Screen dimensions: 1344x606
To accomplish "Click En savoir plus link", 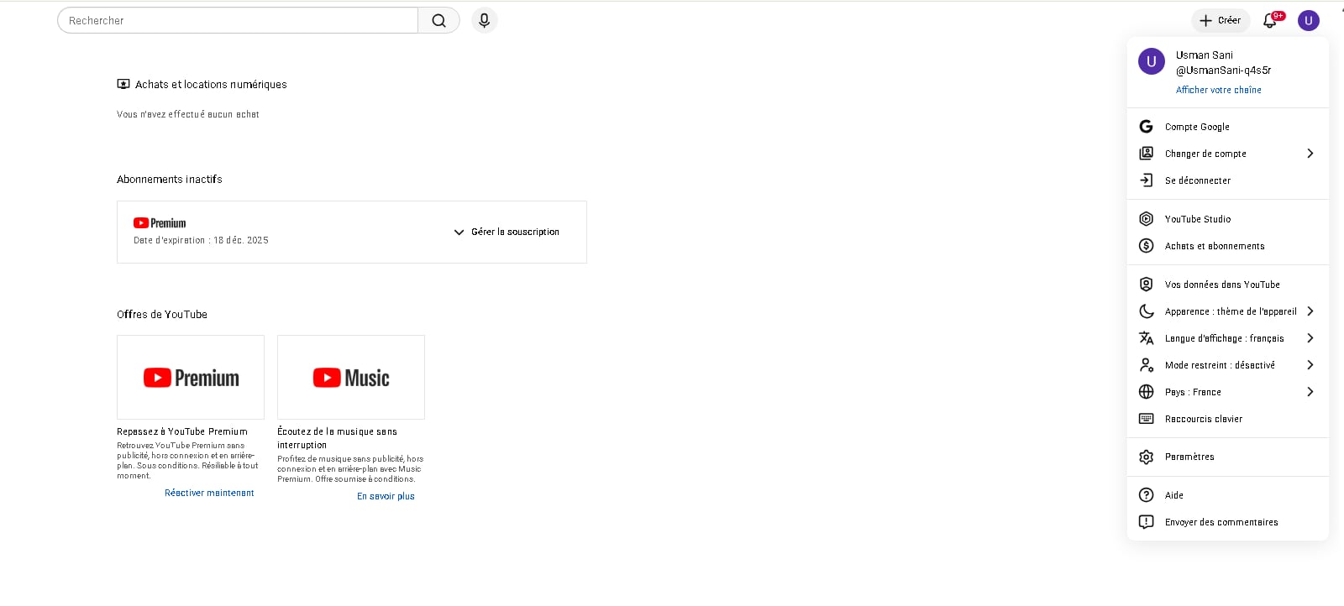I will click(x=386, y=497).
